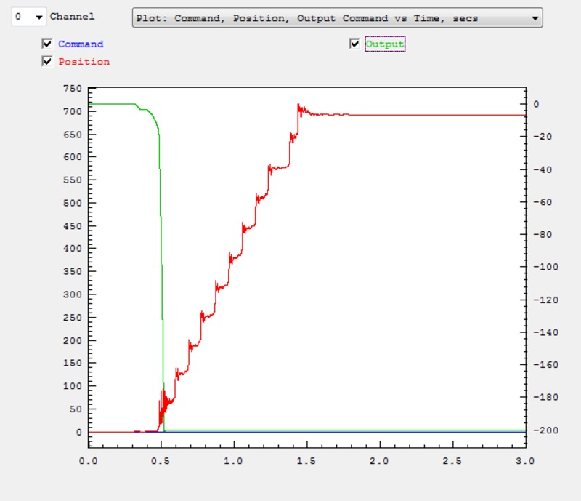Image resolution: width=581 pixels, height=501 pixels.
Task: Click the 2.0 label on the time axis
Action: click(379, 462)
